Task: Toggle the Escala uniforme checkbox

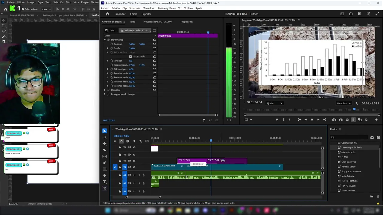Action: [x=130, y=56]
